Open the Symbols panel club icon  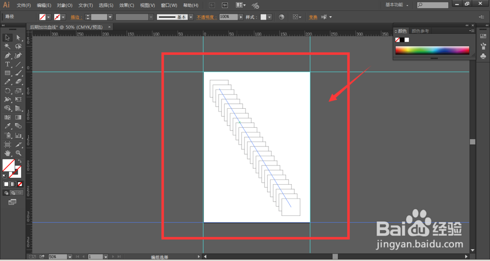(x=483, y=56)
